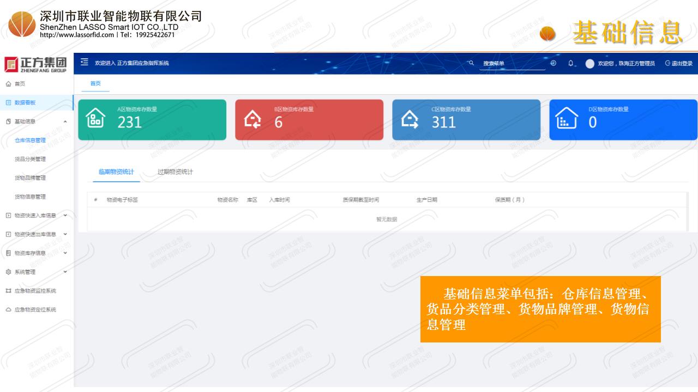Select the 临期物资统计 tab
The image size is (698, 392).
pyautogui.click(x=116, y=172)
